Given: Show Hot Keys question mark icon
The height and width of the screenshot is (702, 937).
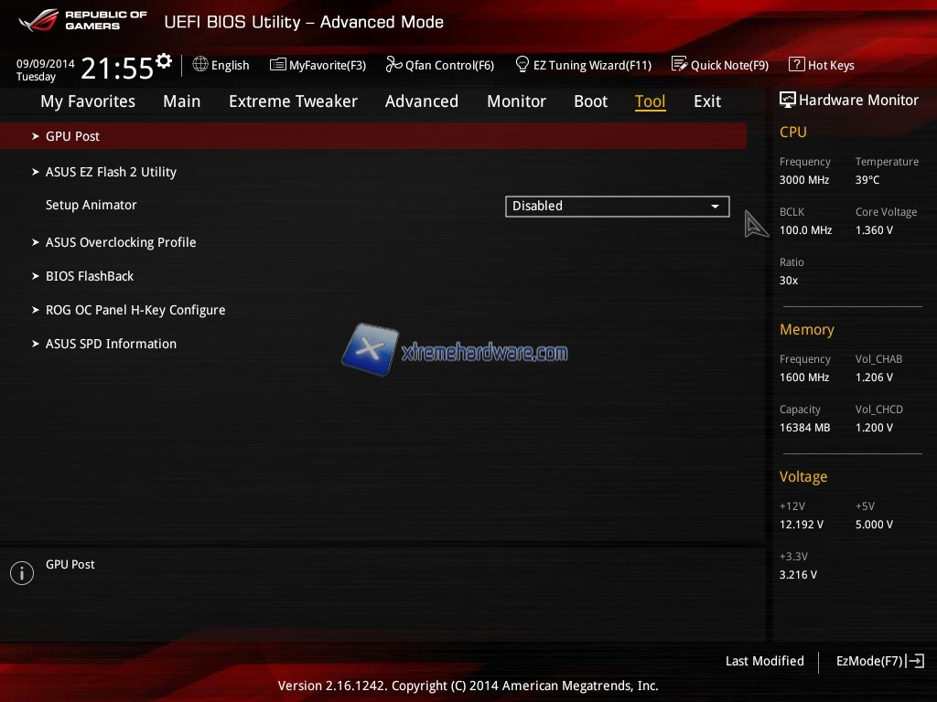Looking at the screenshot, I should click(x=796, y=64).
